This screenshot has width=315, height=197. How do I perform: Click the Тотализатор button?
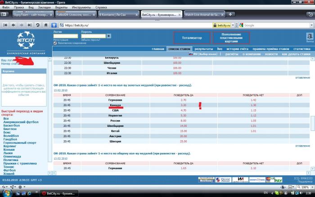point(192,38)
